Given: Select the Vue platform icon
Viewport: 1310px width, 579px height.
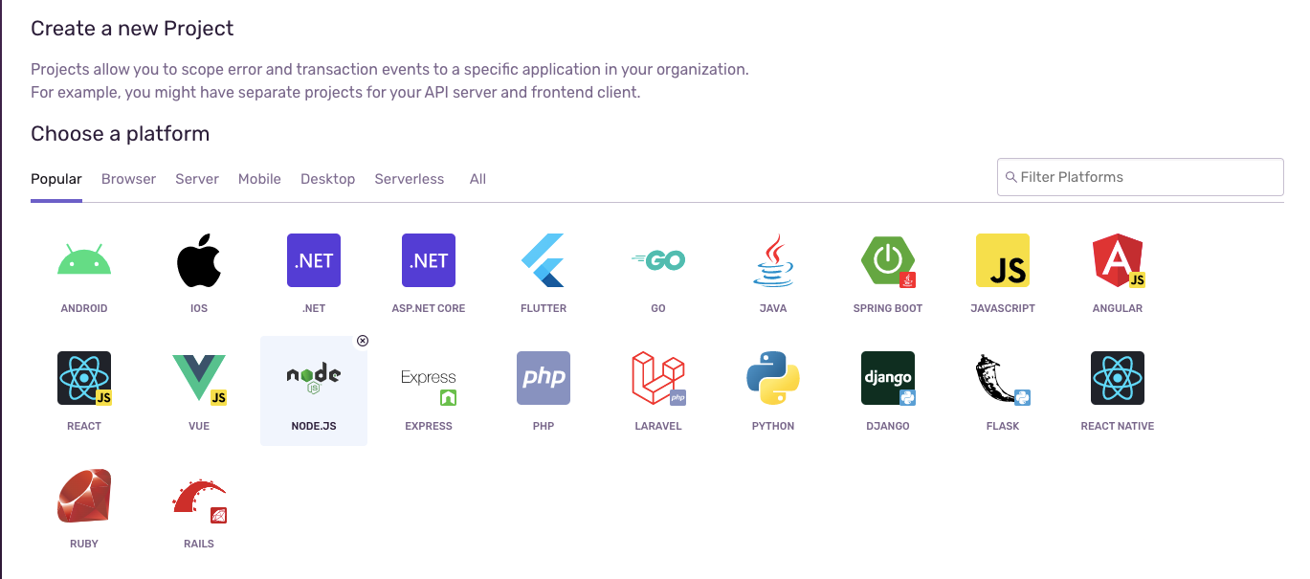Looking at the screenshot, I should [199, 378].
